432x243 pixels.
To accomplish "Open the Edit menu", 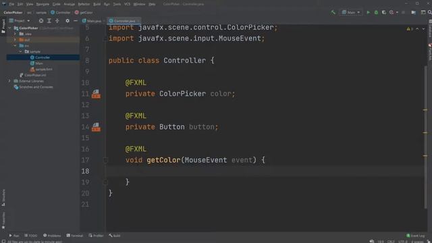I will pos(20,4).
